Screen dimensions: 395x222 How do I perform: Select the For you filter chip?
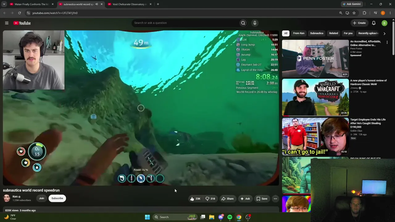point(348,33)
